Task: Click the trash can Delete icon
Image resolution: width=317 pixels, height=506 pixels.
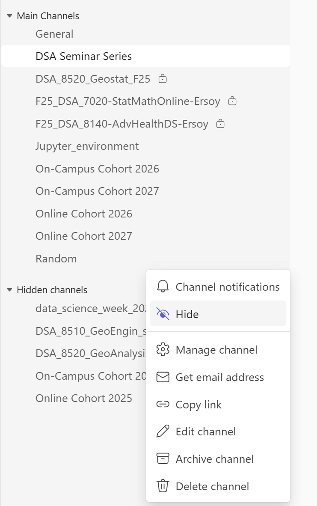Action: 163,486
